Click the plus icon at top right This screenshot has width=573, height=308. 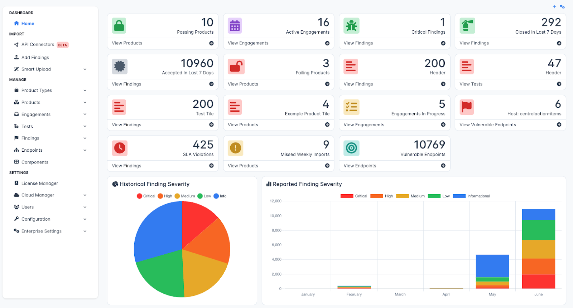click(554, 7)
